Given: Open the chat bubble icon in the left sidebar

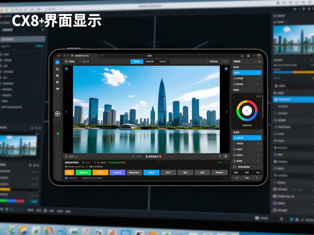Looking at the screenshot, I should (x=57, y=69).
